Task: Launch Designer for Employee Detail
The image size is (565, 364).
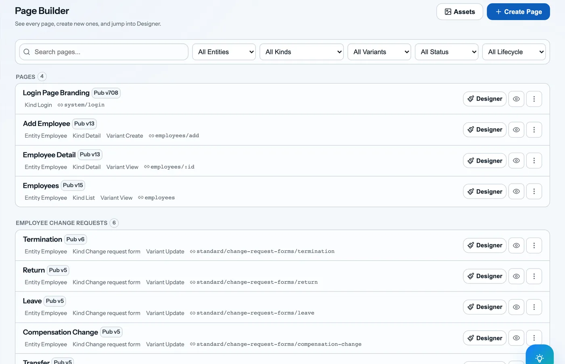Action: [x=485, y=161]
